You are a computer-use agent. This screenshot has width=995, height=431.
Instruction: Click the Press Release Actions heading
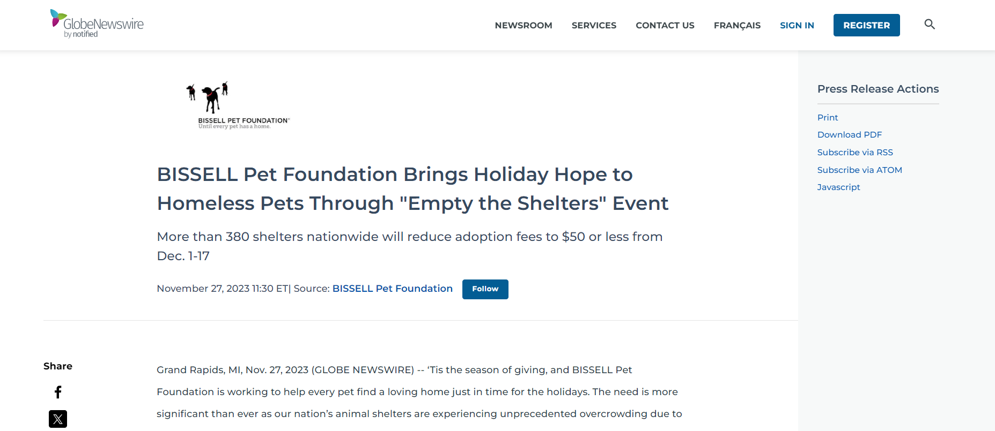[x=878, y=89]
